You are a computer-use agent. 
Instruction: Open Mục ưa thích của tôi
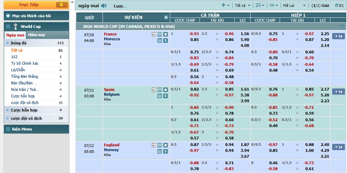click(36, 16)
